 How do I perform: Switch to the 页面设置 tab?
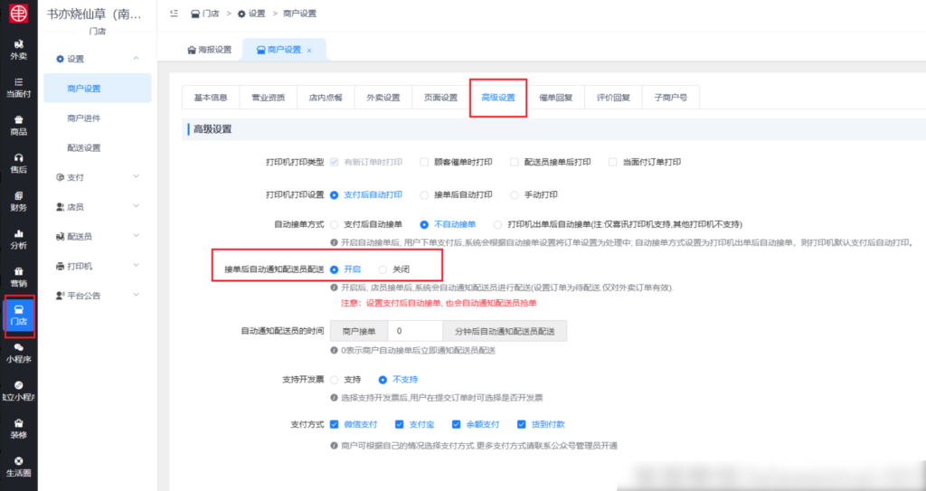(x=440, y=98)
